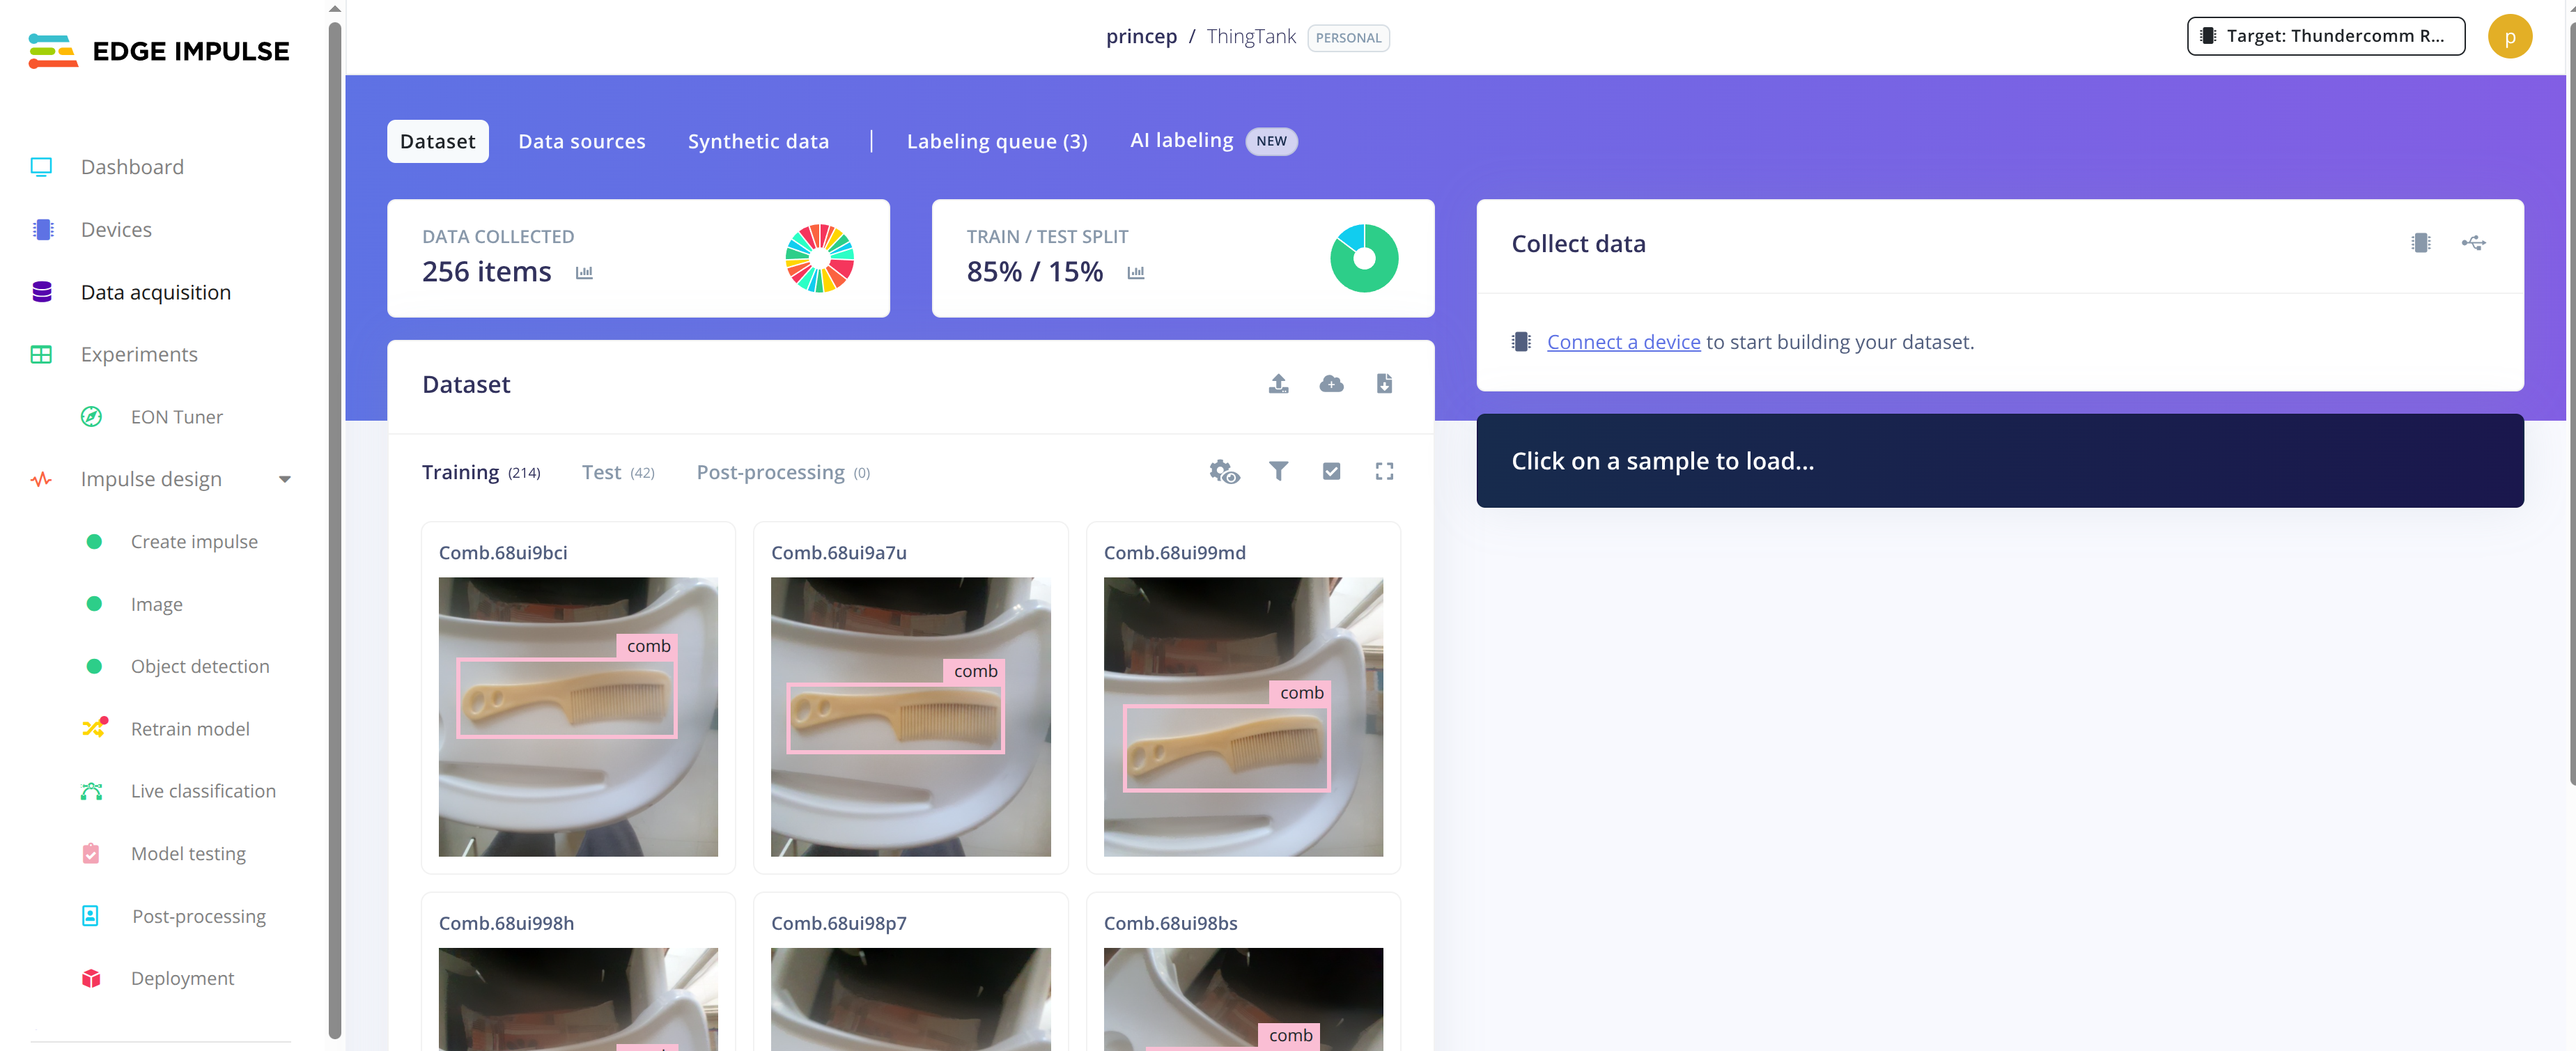Open the filter icon above training samples
2576x1051 pixels.
click(x=1279, y=471)
